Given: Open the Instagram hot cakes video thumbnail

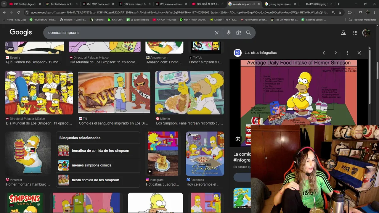Looking at the screenshot, I should pyautogui.click(x=163, y=154).
